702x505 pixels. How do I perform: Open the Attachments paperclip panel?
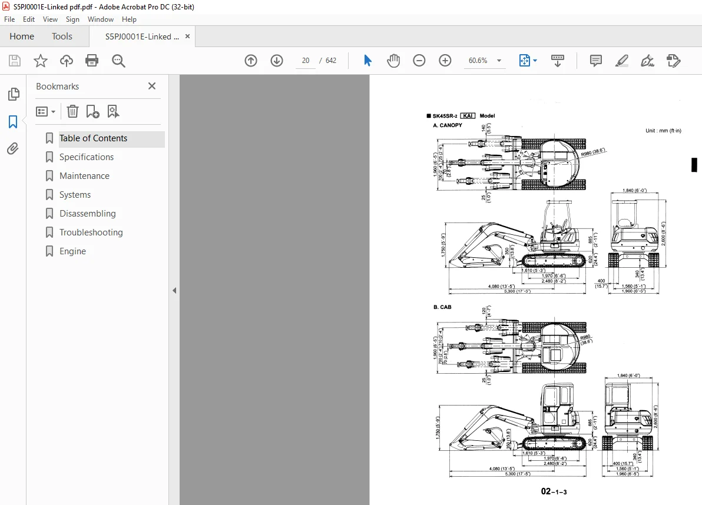point(13,148)
